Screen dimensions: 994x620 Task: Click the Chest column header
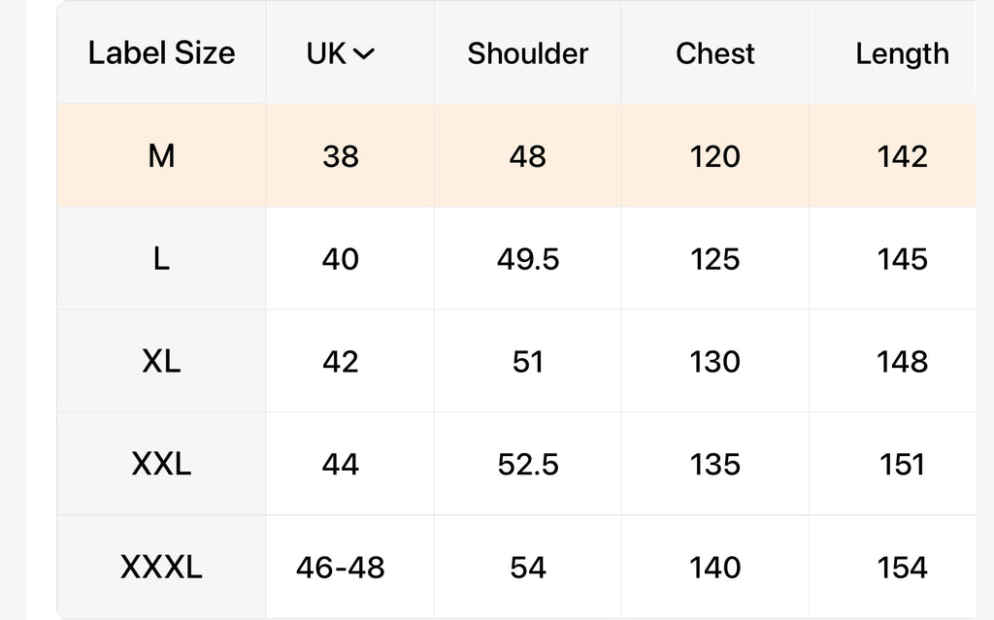715,52
